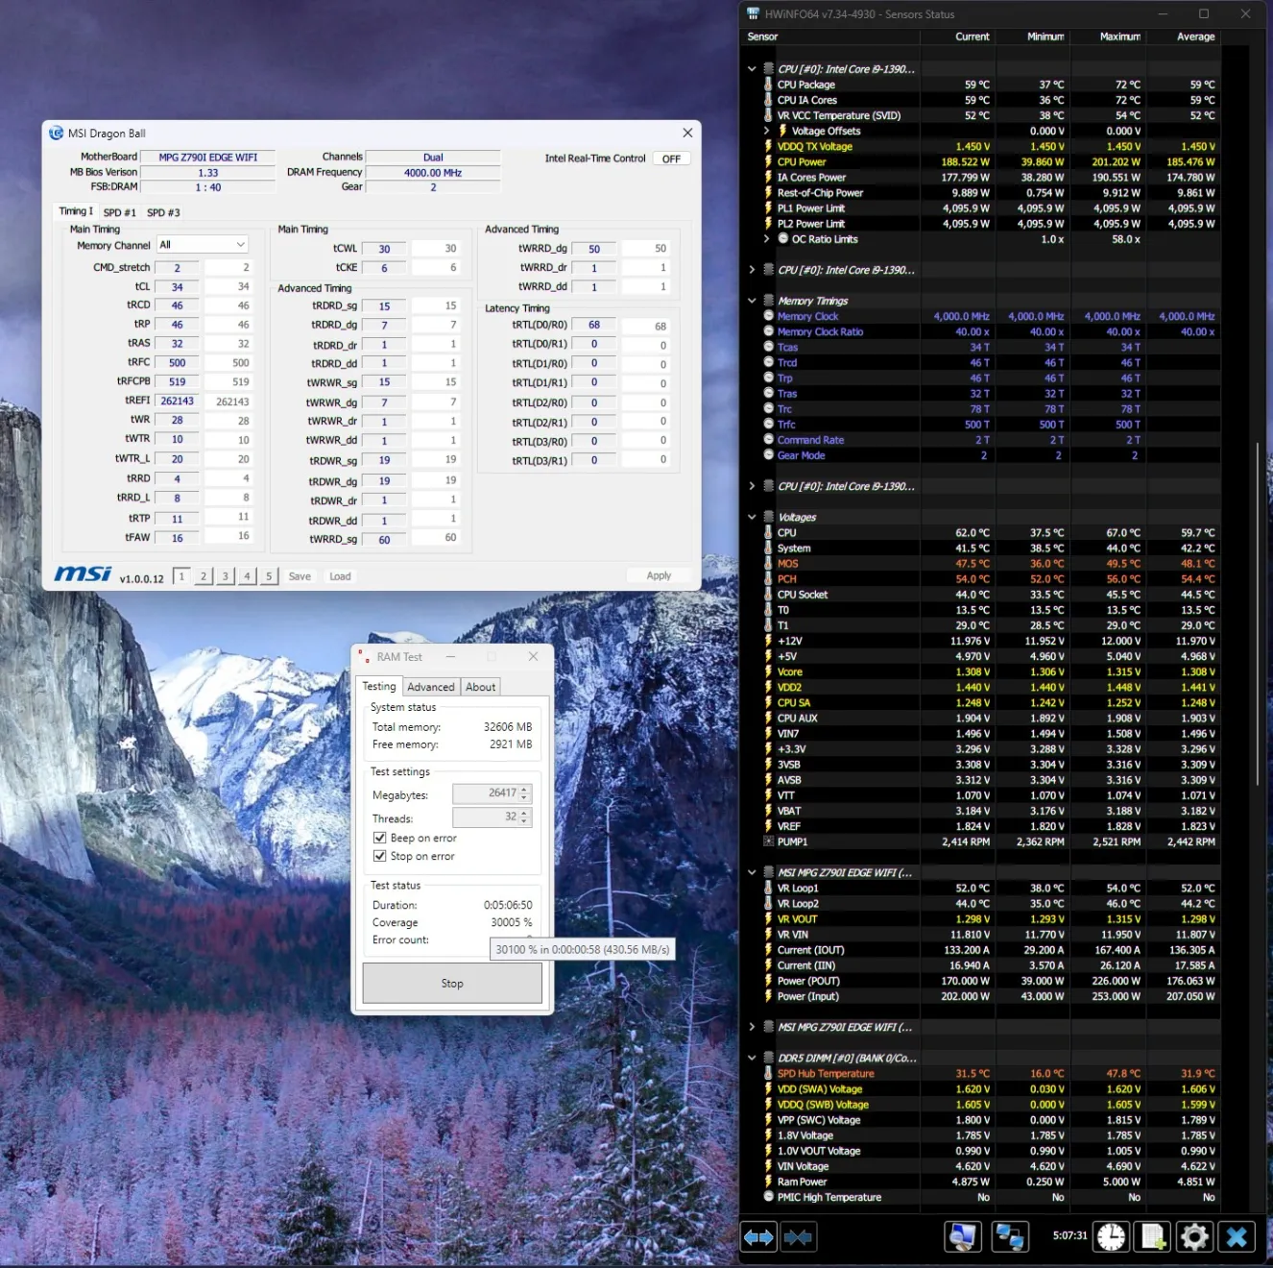Switch to the SPD #1 tab
Viewport: 1273px width, 1268px height.
pyautogui.click(x=120, y=212)
